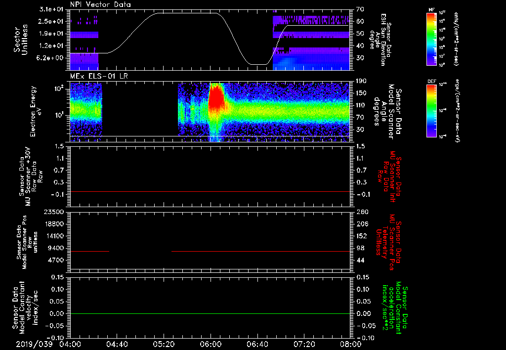Image resolution: width=506 pixels, height=350 pixels.
Task: Click the "1.2e+01" sector tick value
Action: (x=51, y=45)
